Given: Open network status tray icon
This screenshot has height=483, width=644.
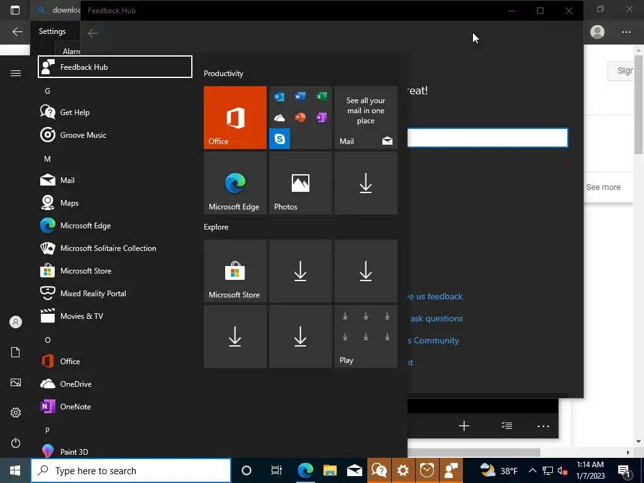Looking at the screenshot, I should pyautogui.click(x=548, y=470).
